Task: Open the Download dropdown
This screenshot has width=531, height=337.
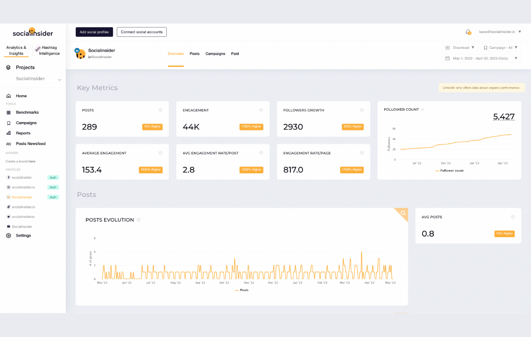Action: pos(460,48)
